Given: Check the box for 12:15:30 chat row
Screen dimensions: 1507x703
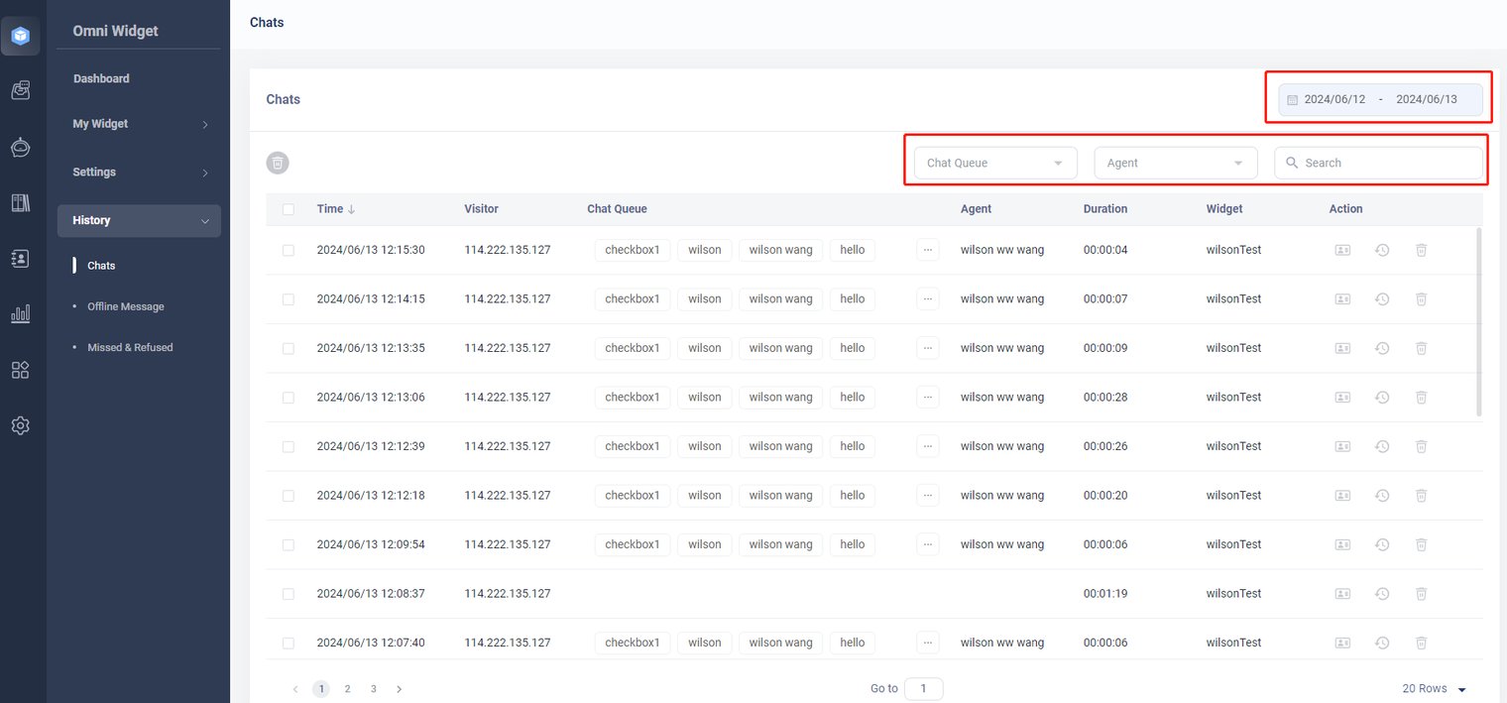Looking at the screenshot, I should click(289, 251).
